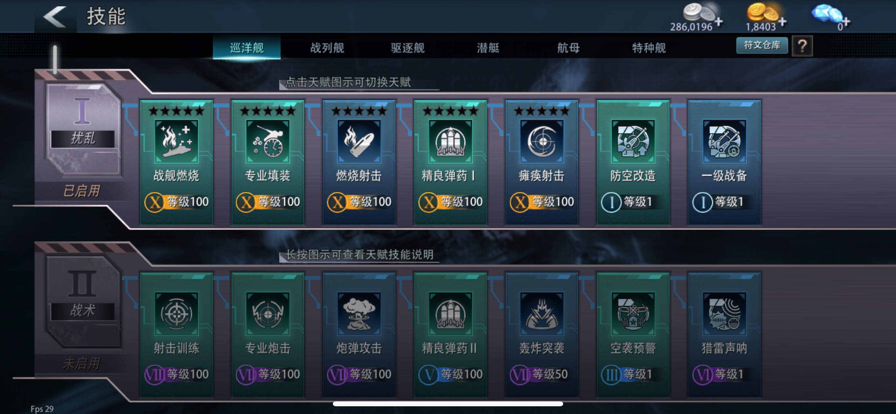Image resolution: width=896 pixels, height=414 pixels.
Task: Select the 战舰燃烧 skill icon
Action: [176, 141]
